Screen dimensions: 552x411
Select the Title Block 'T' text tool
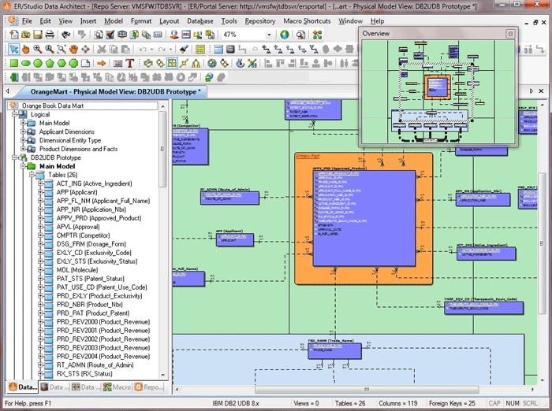tap(130, 63)
